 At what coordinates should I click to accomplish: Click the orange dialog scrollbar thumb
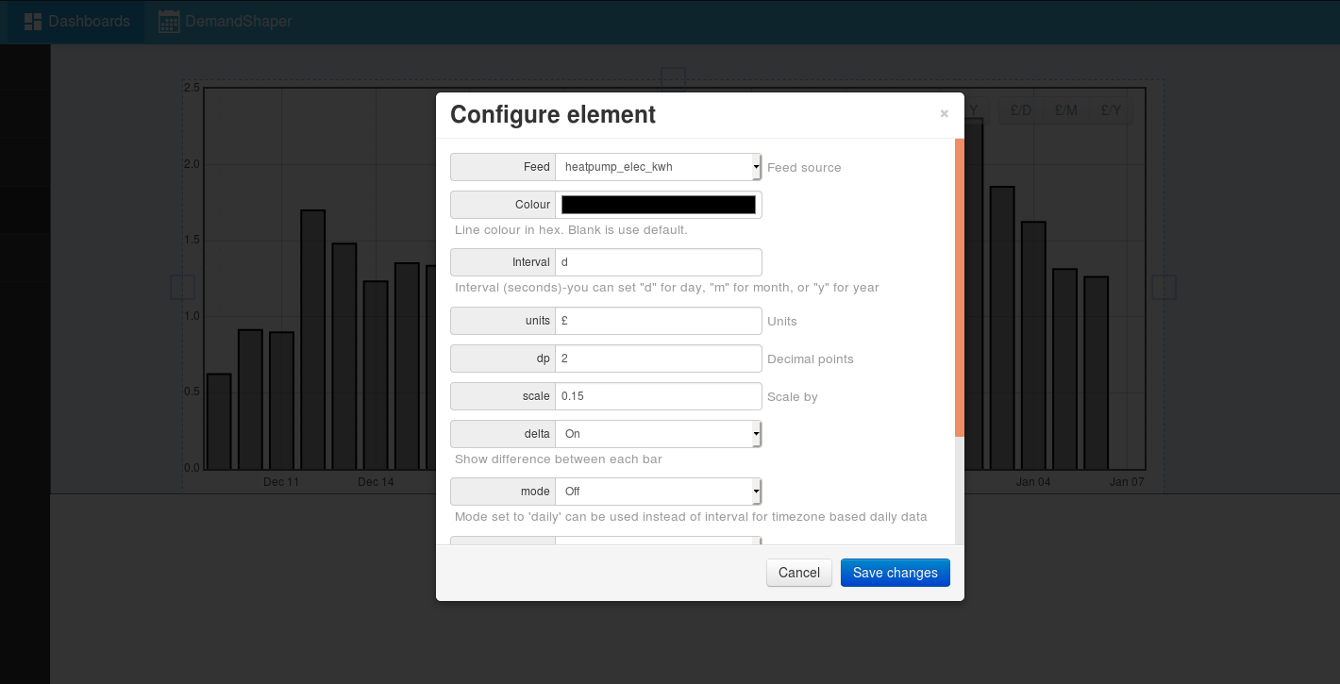[960, 288]
